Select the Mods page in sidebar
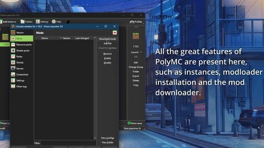 click(x=22, y=39)
